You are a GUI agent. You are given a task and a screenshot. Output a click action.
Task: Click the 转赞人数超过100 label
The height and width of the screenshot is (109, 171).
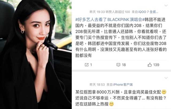pos(118,12)
